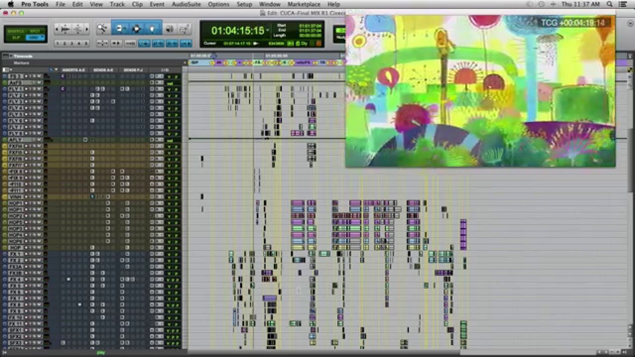Open the track list column dropdown
The width and height of the screenshot is (635, 357).
pos(55,70)
